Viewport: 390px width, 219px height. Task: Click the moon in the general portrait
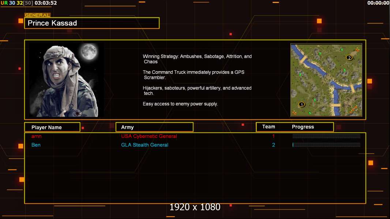pos(89,51)
